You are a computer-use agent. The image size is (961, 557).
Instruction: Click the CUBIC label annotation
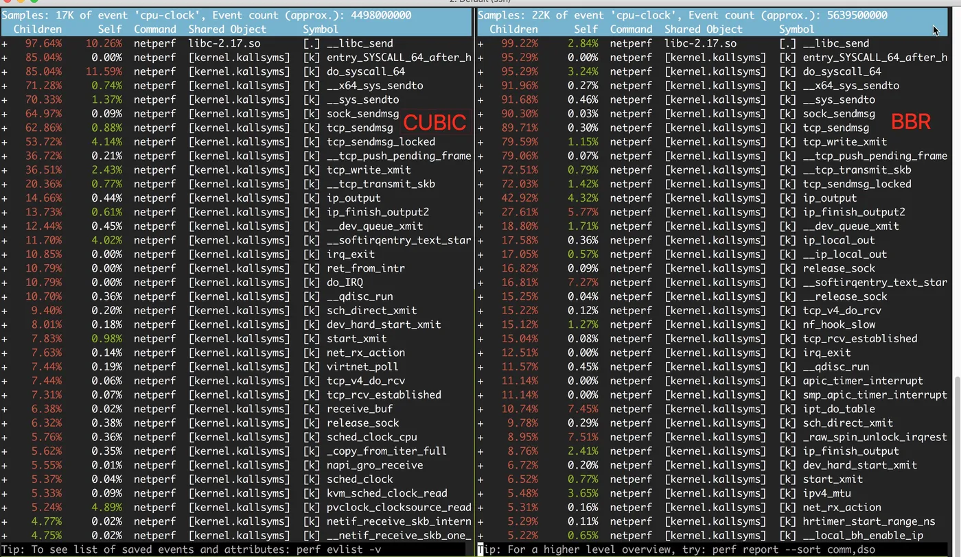pyautogui.click(x=435, y=122)
